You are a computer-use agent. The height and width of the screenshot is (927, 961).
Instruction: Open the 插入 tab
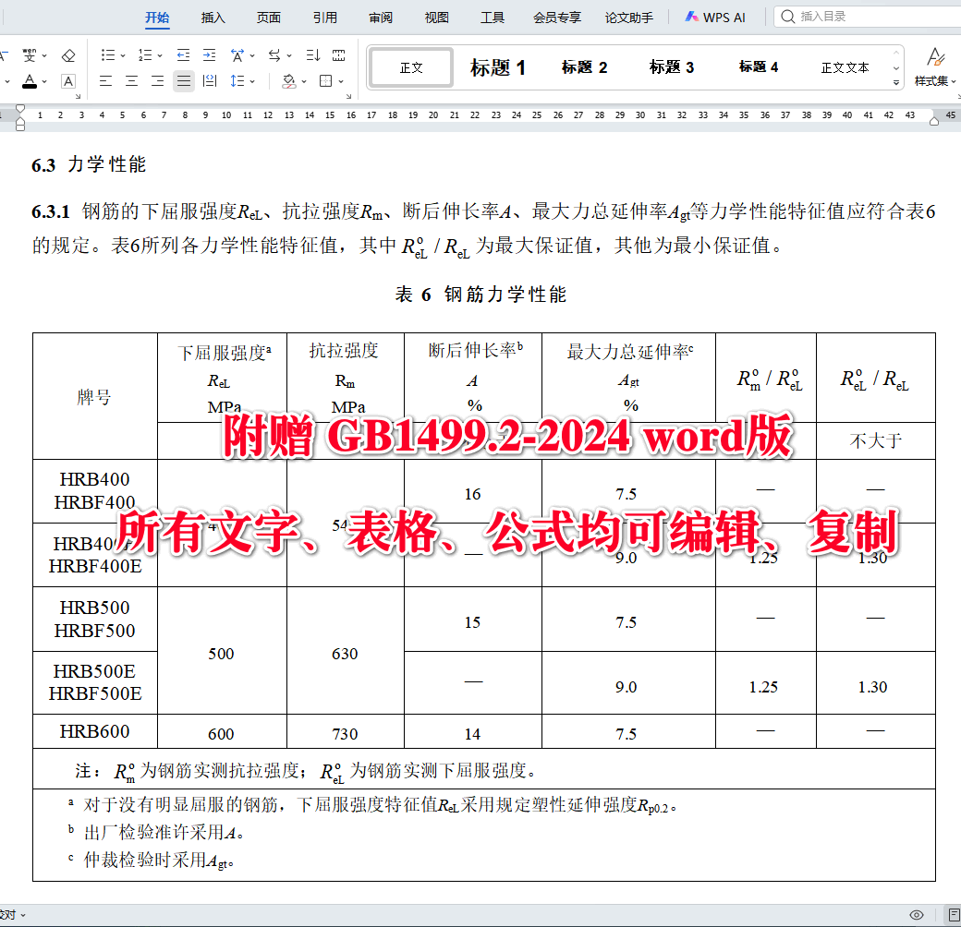[x=213, y=18]
